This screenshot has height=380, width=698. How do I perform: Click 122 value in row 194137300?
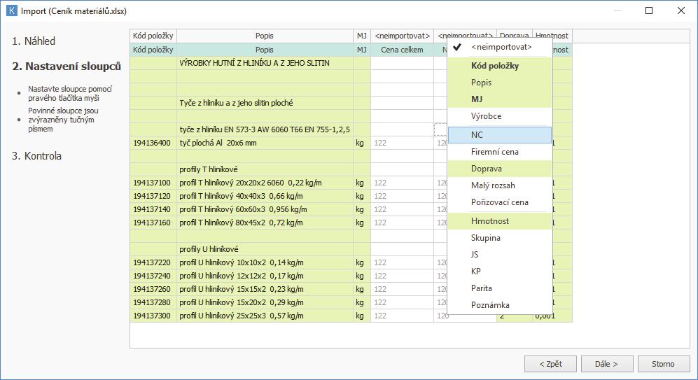[402, 316]
